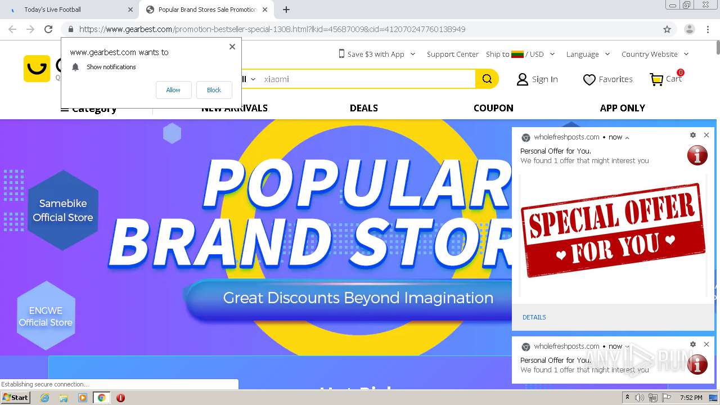The image size is (720, 405).
Task: Click the system clock showing 7:52 PM
Action: [x=691, y=398]
